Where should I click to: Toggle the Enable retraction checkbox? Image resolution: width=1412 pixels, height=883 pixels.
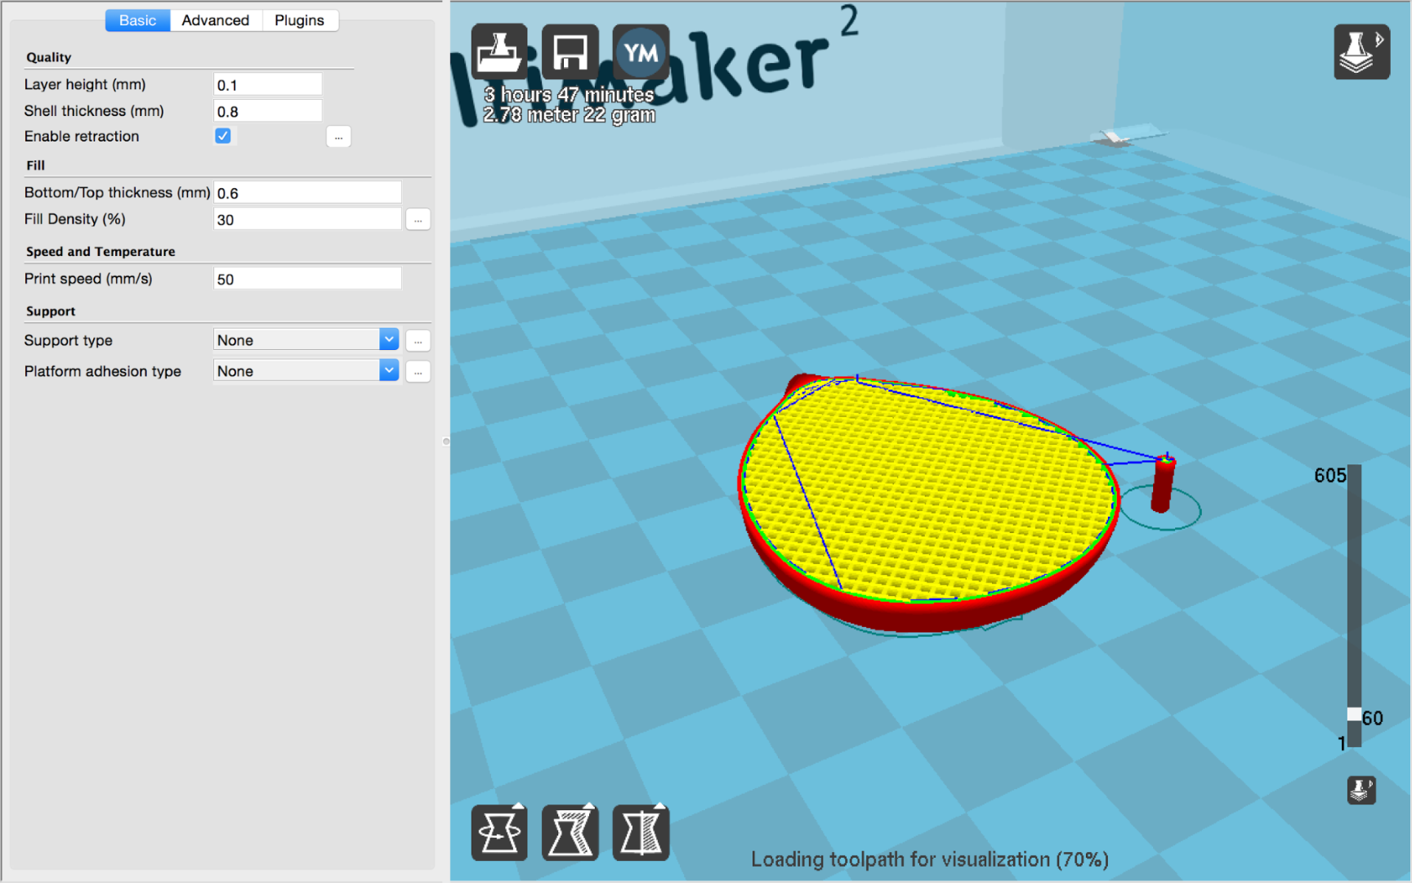[x=223, y=136]
